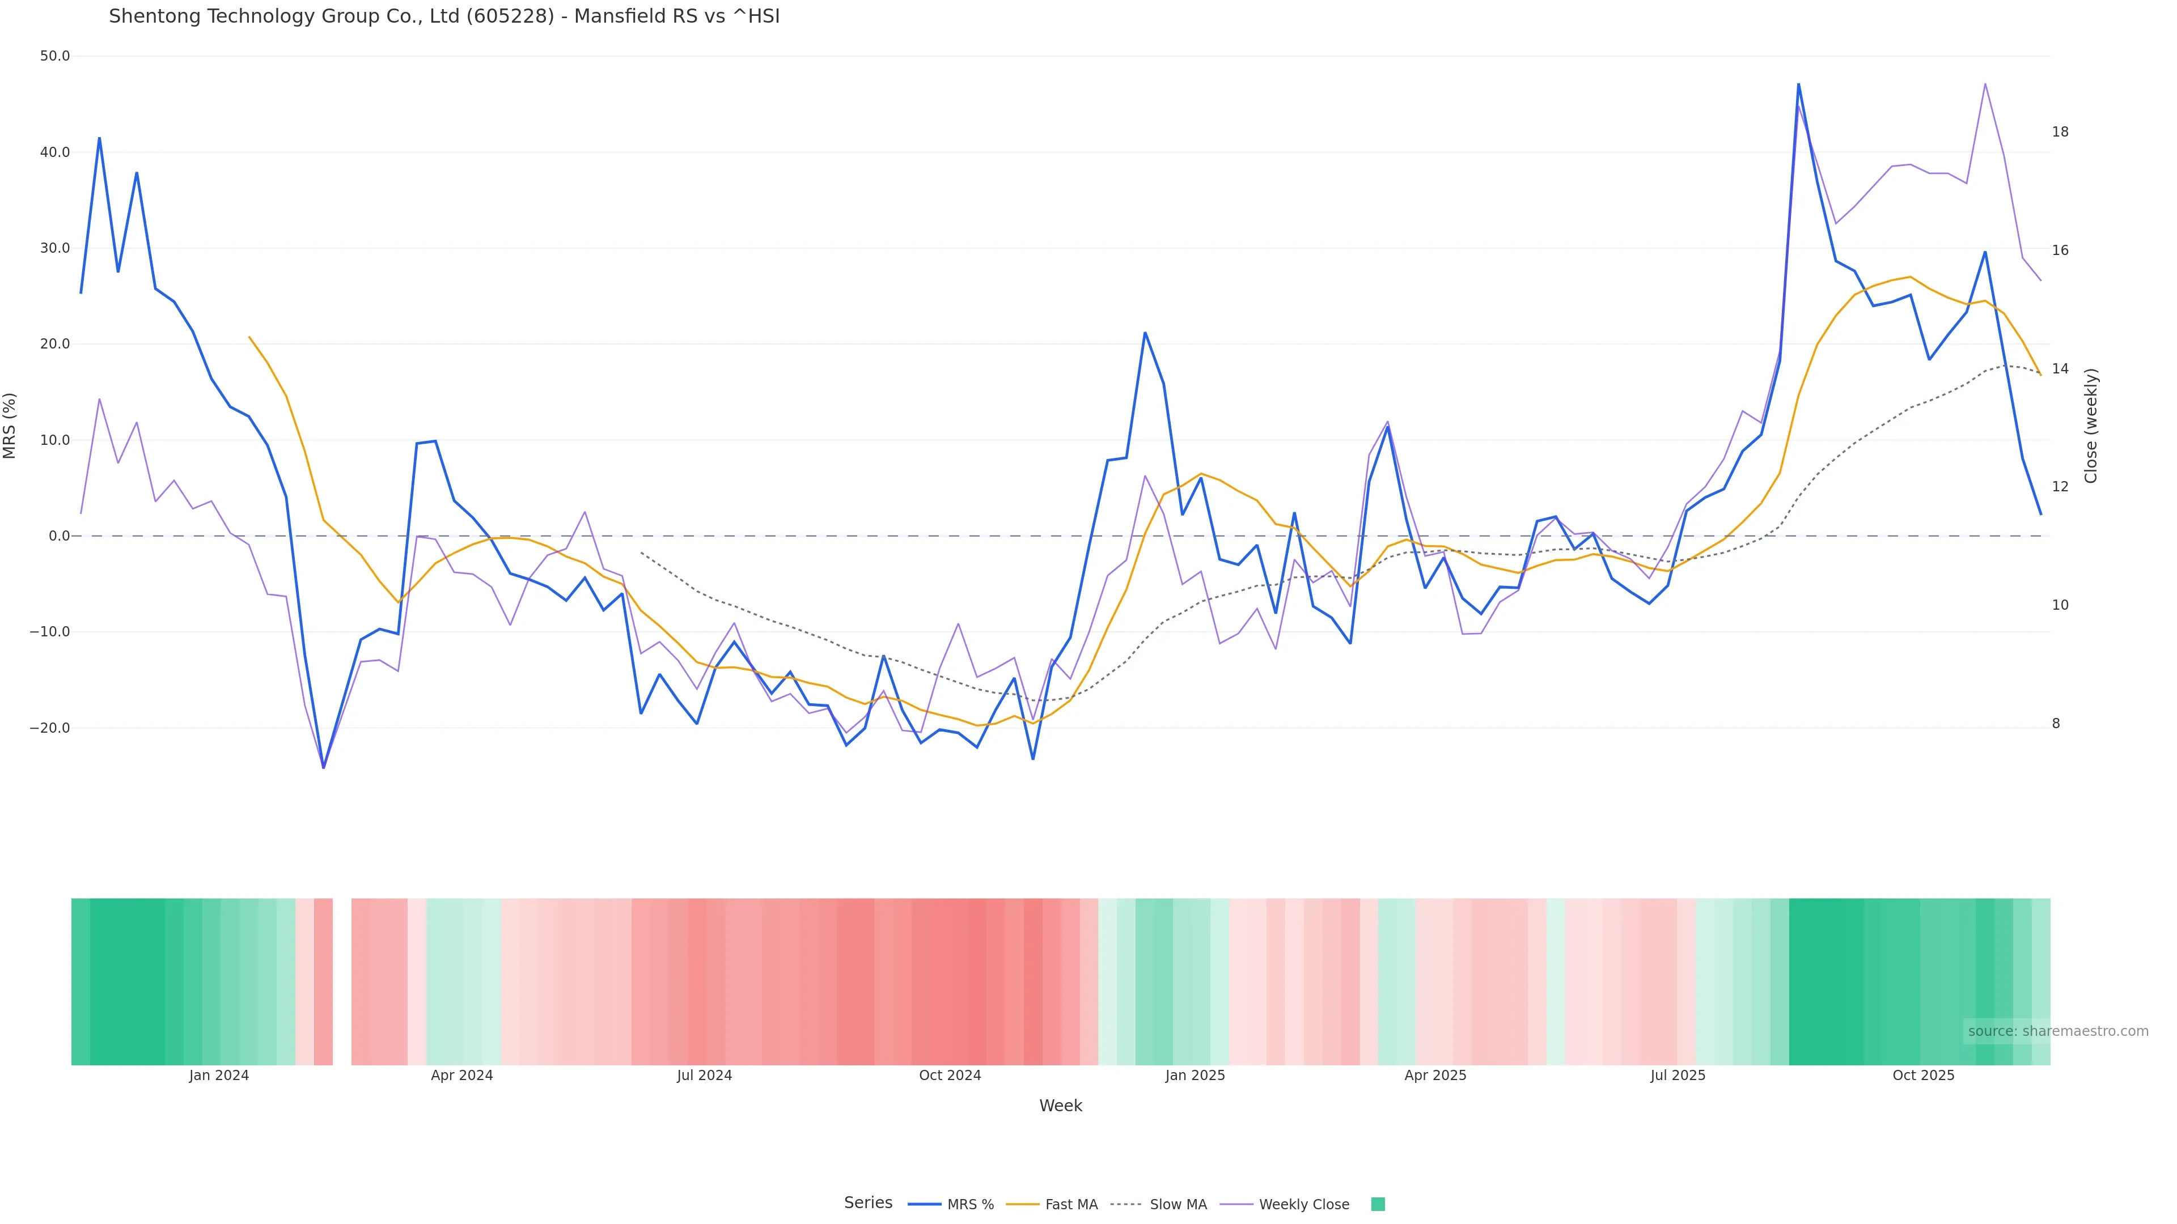The image size is (2177, 1224).
Task: Click the orange Fast MA legend line icon
Action: click(x=1023, y=1205)
